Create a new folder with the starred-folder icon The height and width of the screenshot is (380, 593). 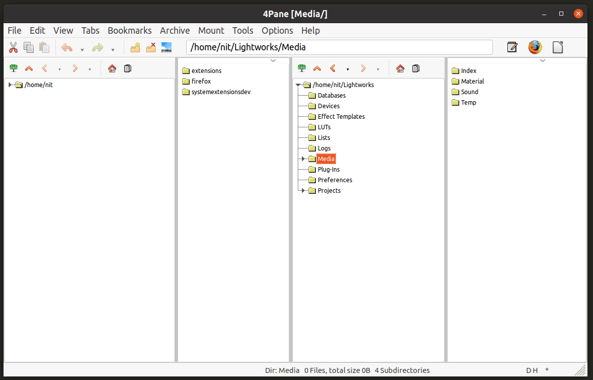click(x=135, y=47)
